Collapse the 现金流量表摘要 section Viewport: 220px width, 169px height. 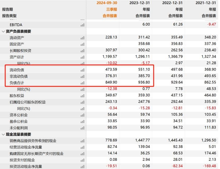coord(3,134)
